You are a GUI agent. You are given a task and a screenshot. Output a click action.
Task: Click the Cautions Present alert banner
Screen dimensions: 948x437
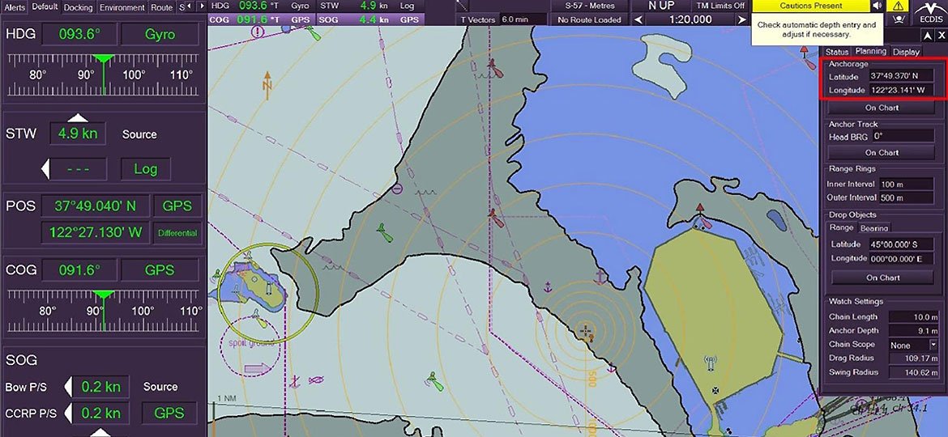pyautogui.click(x=810, y=6)
